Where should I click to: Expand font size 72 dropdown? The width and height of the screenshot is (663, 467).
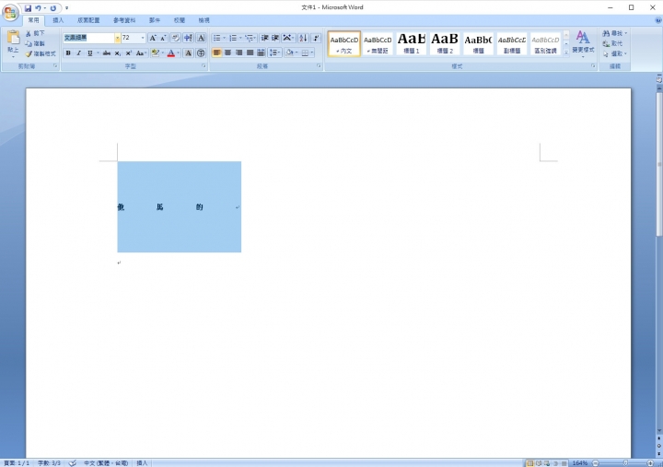pyautogui.click(x=143, y=38)
